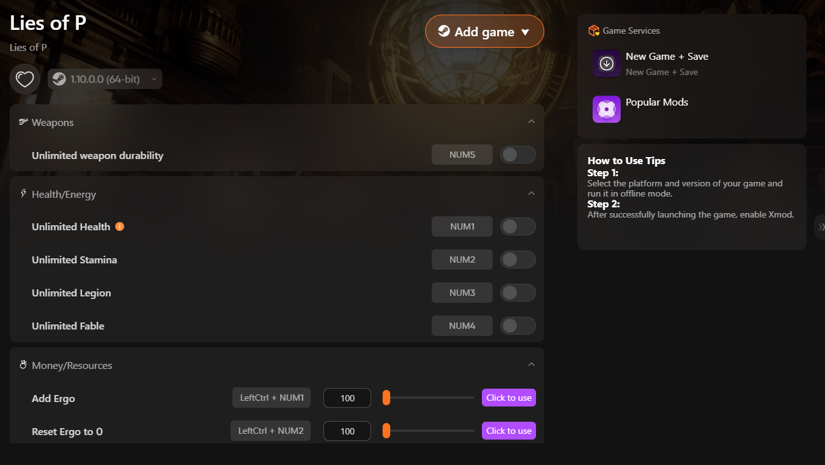Enable the Unlimited Legion toggle
Screen dimensions: 825x465
(x=518, y=293)
